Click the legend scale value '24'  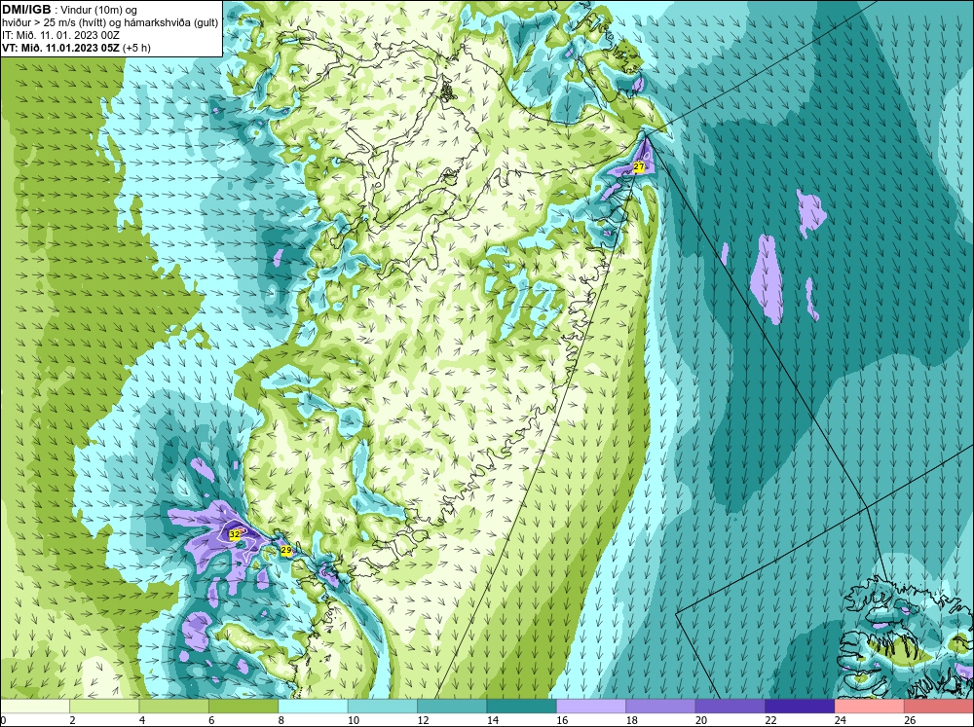(x=841, y=720)
